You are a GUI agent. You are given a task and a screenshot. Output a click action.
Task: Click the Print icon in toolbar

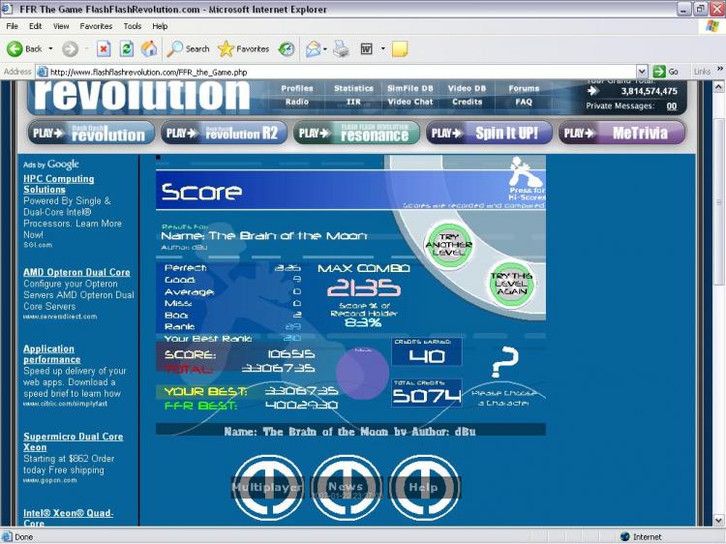pyautogui.click(x=341, y=48)
